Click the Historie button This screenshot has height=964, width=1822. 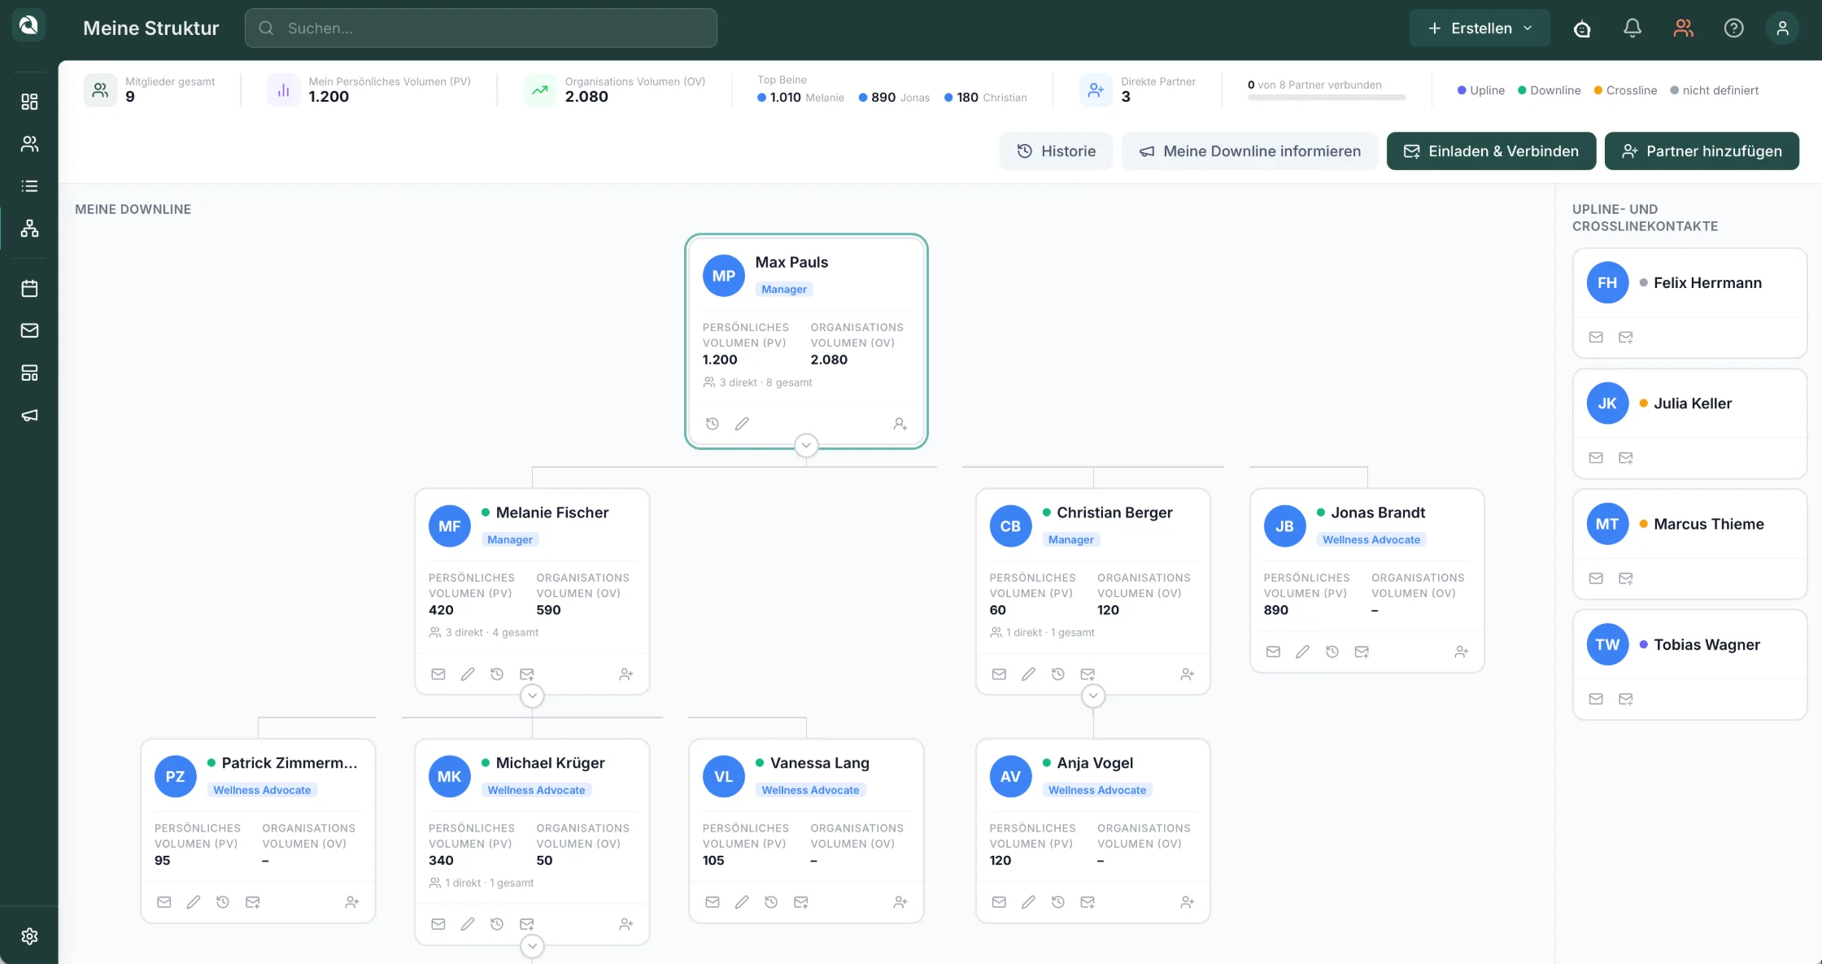(1056, 150)
